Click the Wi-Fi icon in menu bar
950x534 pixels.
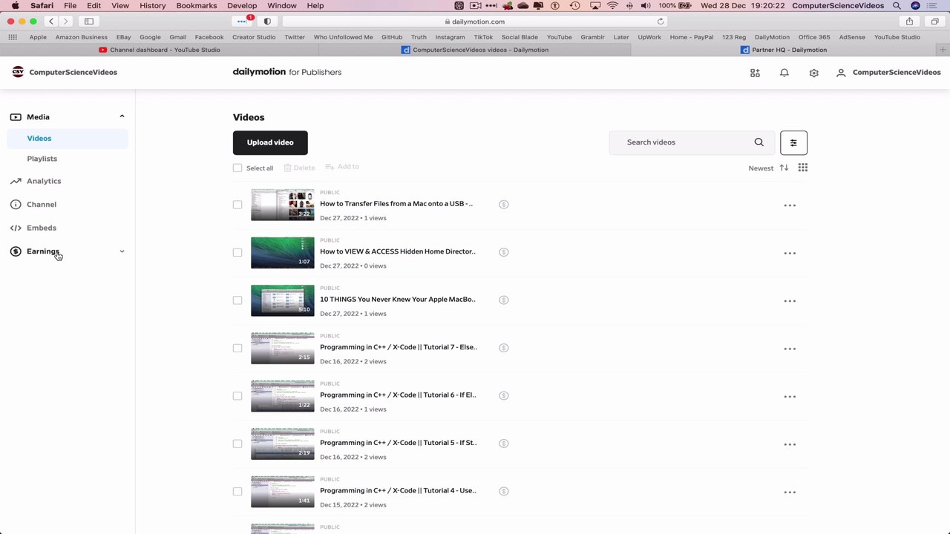(612, 5)
